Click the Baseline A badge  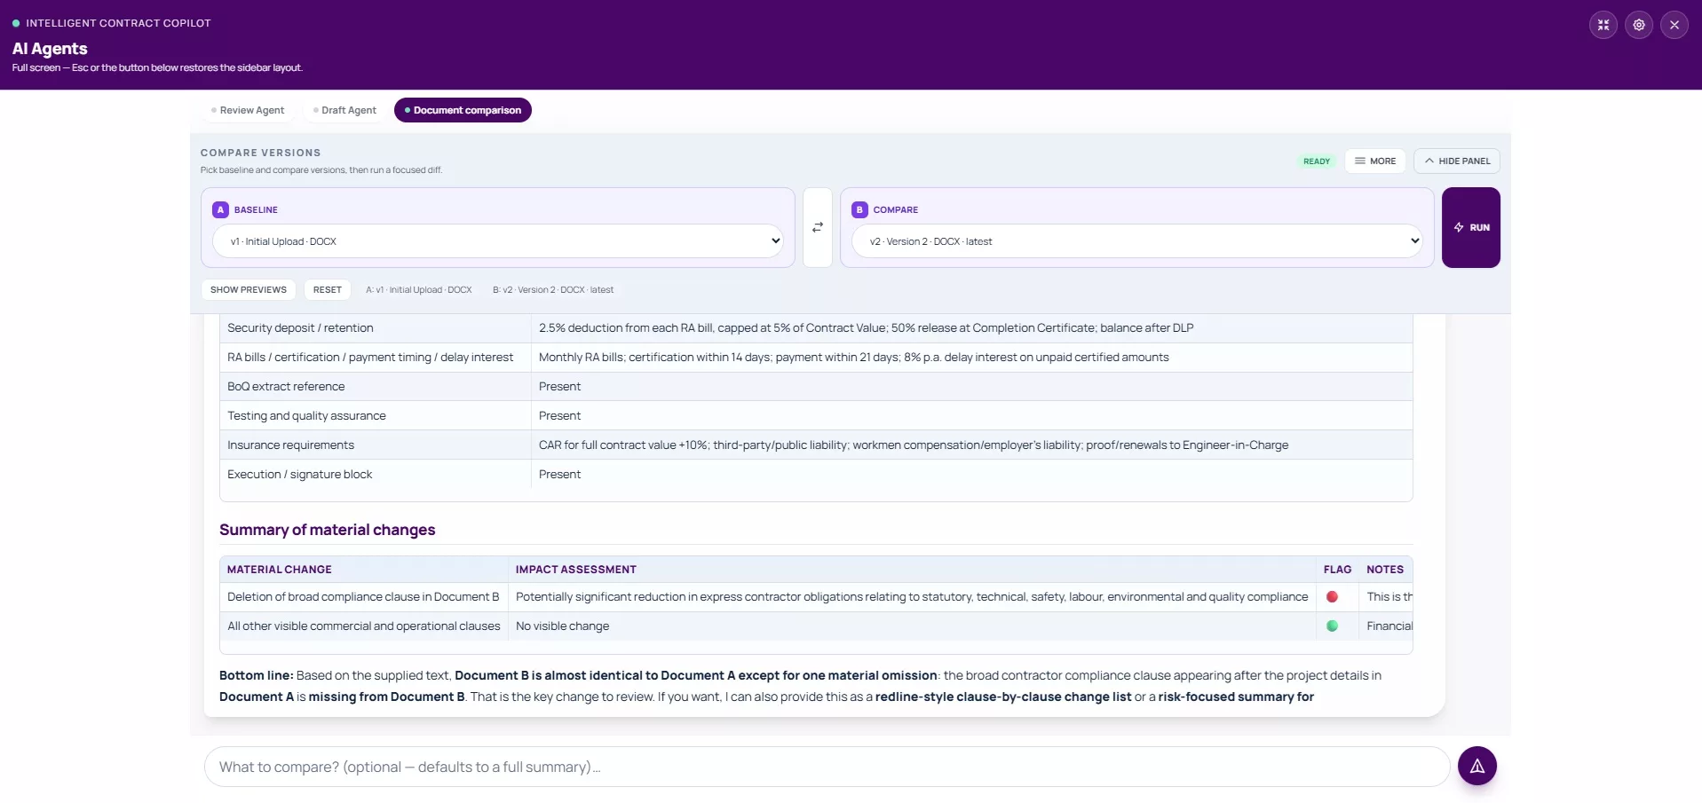point(220,210)
